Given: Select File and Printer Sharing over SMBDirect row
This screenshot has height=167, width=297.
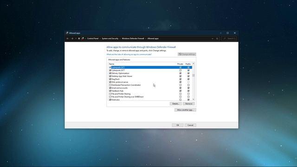Looking at the screenshot, I should [150, 97].
